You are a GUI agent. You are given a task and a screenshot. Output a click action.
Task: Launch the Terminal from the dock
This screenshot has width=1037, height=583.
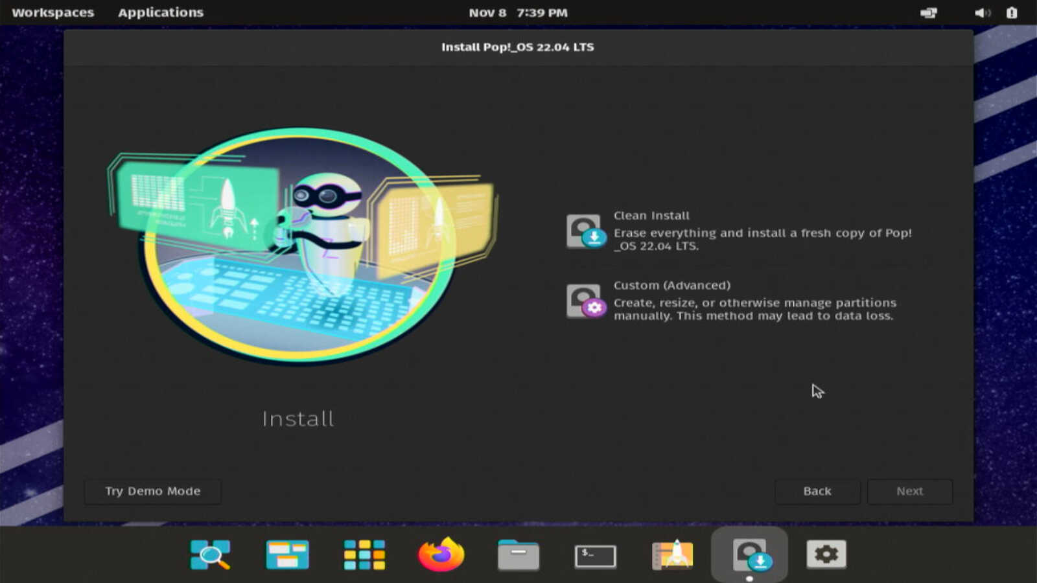pyautogui.click(x=596, y=556)
